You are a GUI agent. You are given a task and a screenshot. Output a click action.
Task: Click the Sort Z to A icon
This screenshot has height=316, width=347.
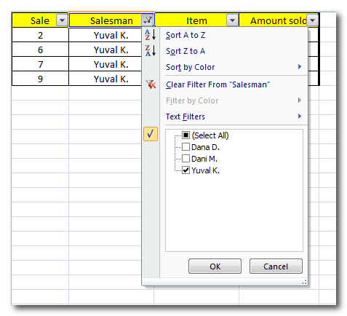pos(150,51)
